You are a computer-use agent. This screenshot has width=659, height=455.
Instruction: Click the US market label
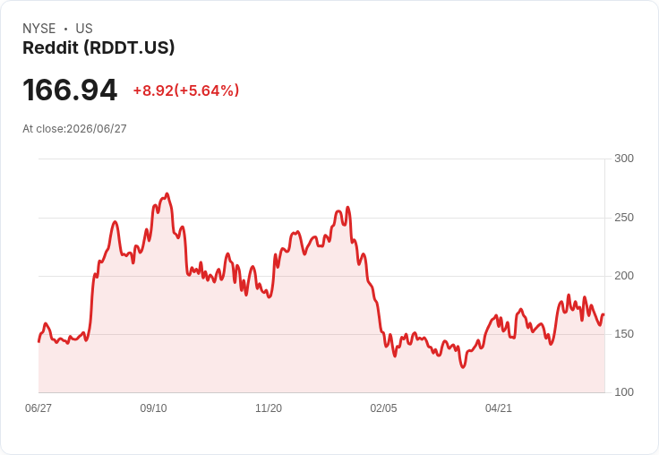[x=84, y=29]
